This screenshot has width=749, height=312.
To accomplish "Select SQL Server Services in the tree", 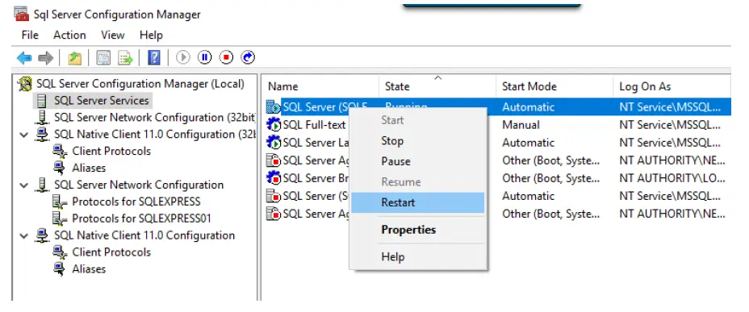I will point(101,101).
